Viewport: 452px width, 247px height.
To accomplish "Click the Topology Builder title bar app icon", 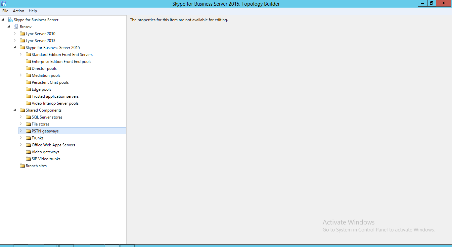I will click(4, 3).
